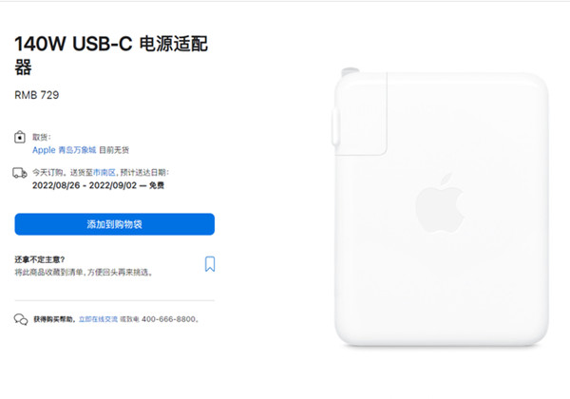The width and height of the screenshot is (570, 399).
Task: Click the 免费 free shipping text
Action: pos(157,185)
